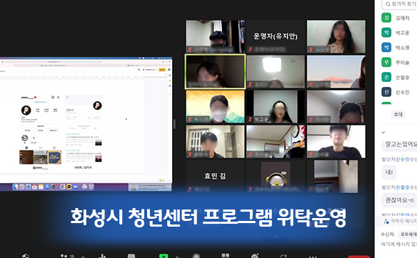Open Zoom icon in the shared dock

[75, 187]
